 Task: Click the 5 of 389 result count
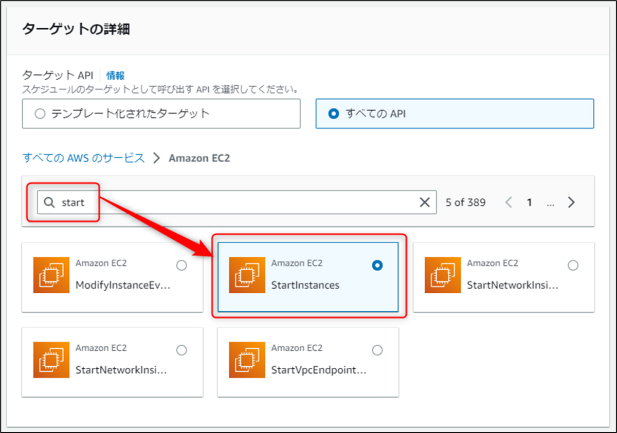(x=466, y=202)
